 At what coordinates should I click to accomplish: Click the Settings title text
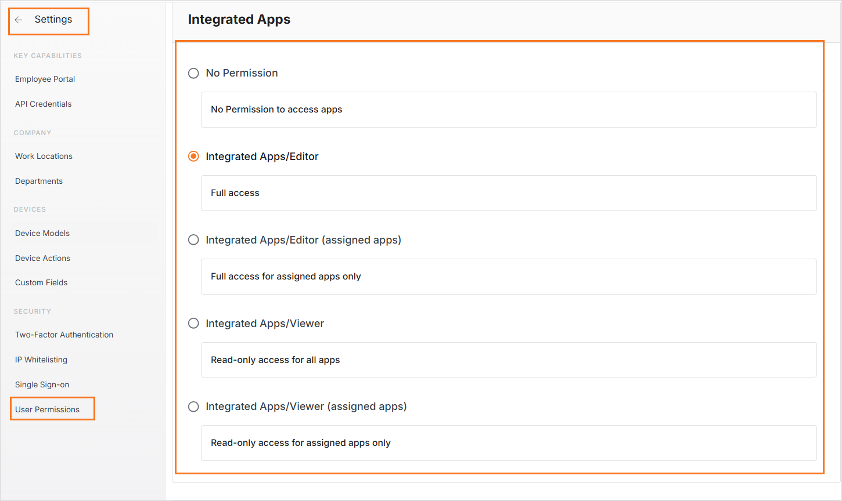coord(53,20)
